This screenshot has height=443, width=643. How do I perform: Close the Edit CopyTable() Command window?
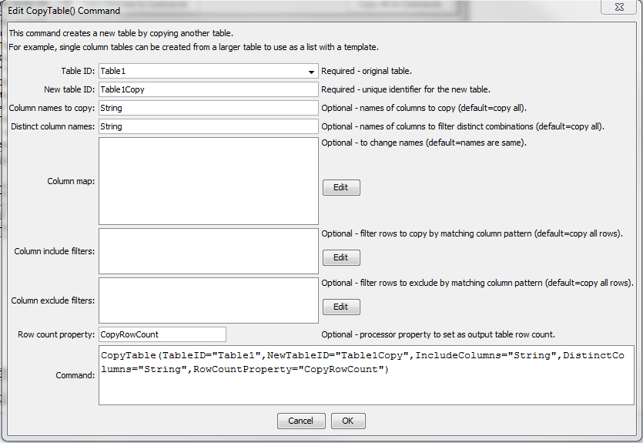[x=619, y=7]
